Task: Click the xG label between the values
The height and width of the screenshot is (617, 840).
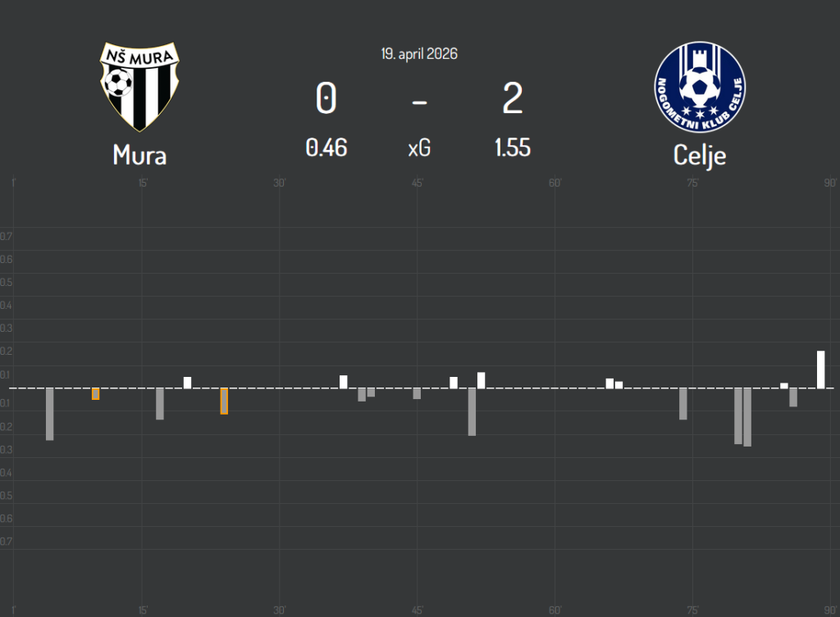Action: [x=419, y=149]
